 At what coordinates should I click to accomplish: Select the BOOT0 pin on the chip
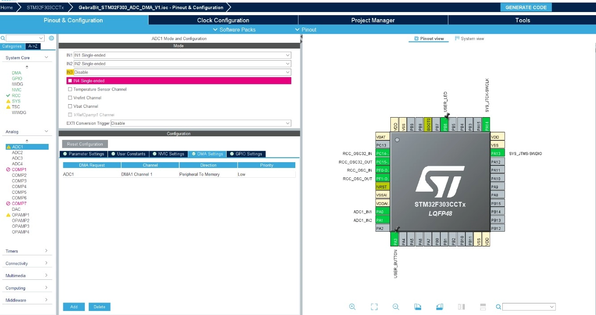click(x=428, y=124)
